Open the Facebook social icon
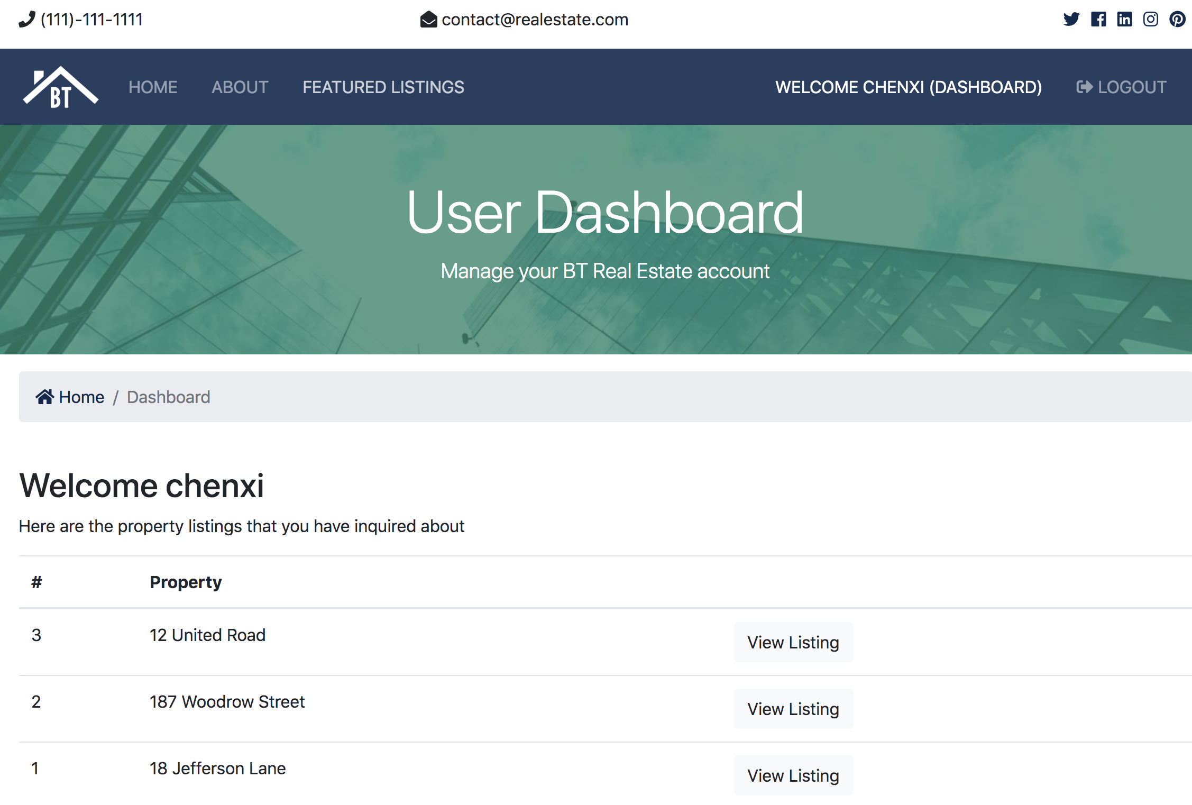 [1098, 20]
